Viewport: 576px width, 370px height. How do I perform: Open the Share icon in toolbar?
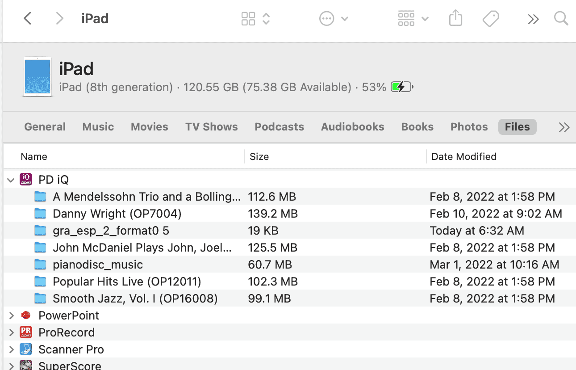[455, 18]
